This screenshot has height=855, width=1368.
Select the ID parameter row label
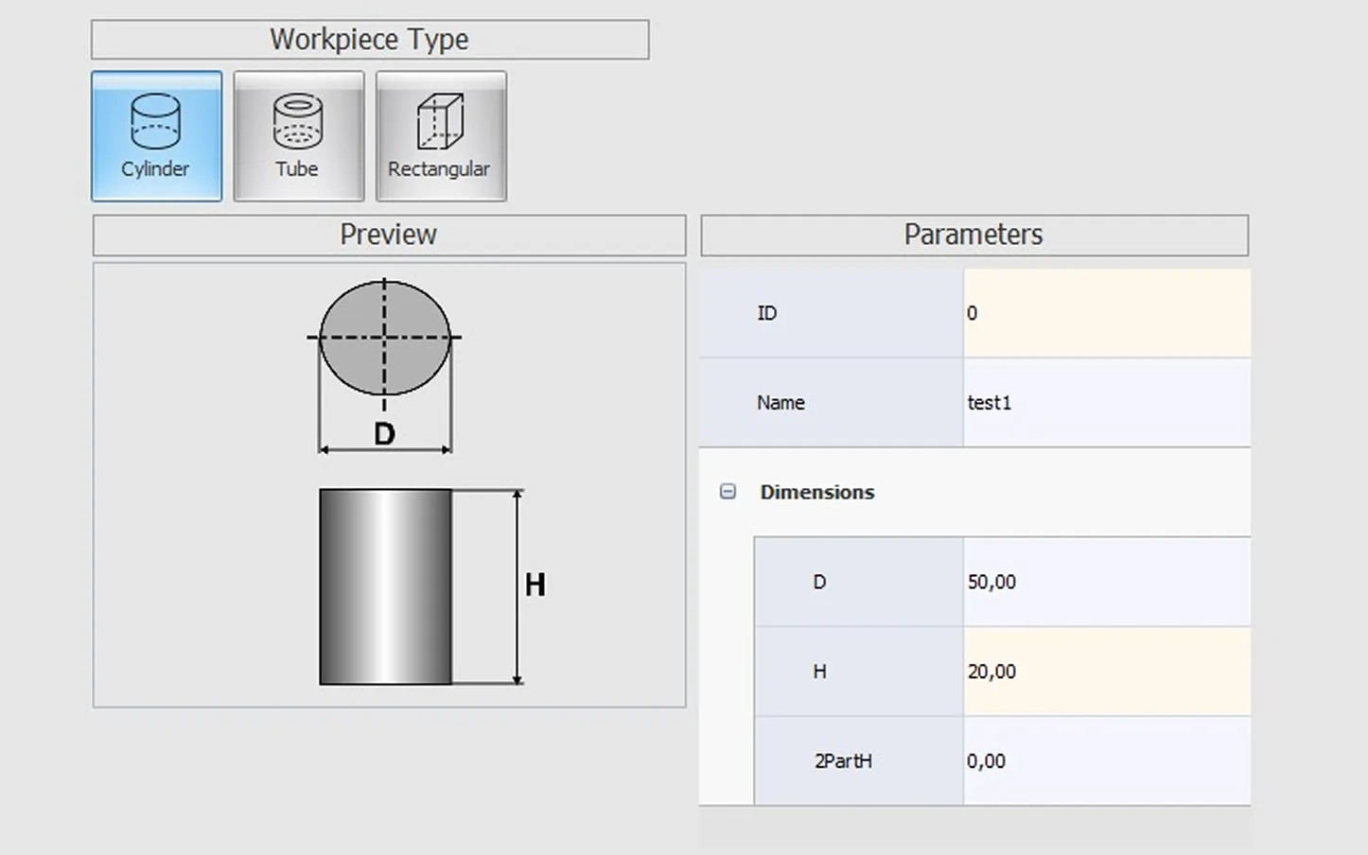click(766, 313)
